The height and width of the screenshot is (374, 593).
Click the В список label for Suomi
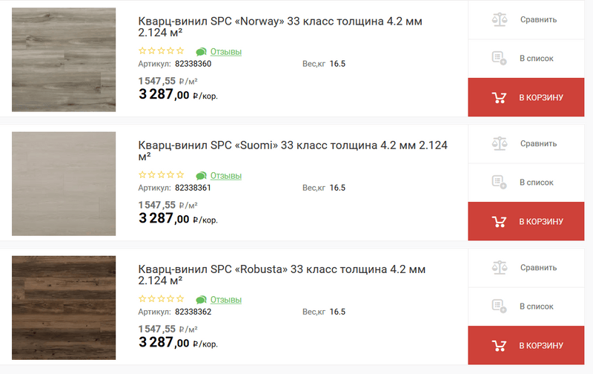[536, 182]
